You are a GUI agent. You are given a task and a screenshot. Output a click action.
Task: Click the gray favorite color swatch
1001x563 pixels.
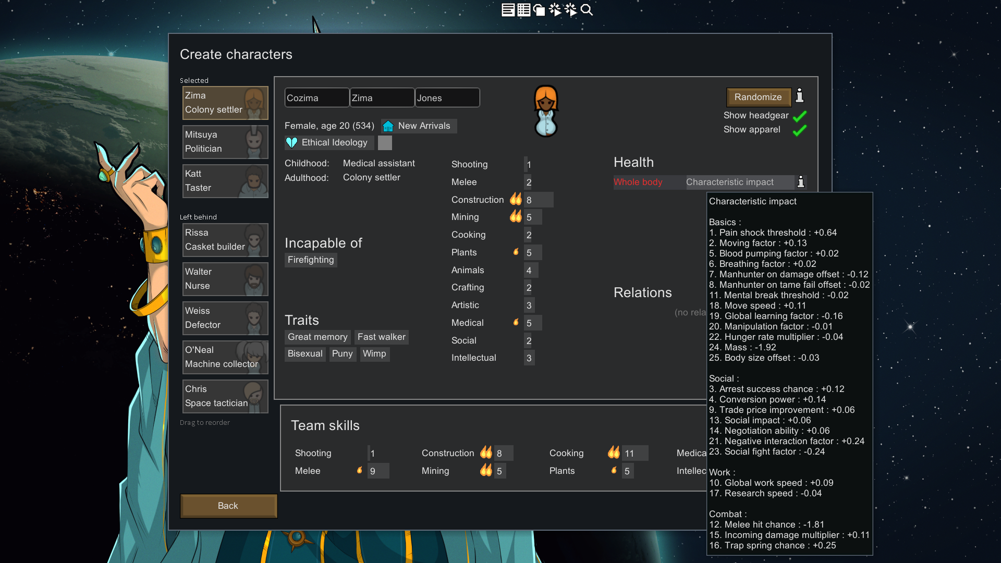(x=385, y=142)
